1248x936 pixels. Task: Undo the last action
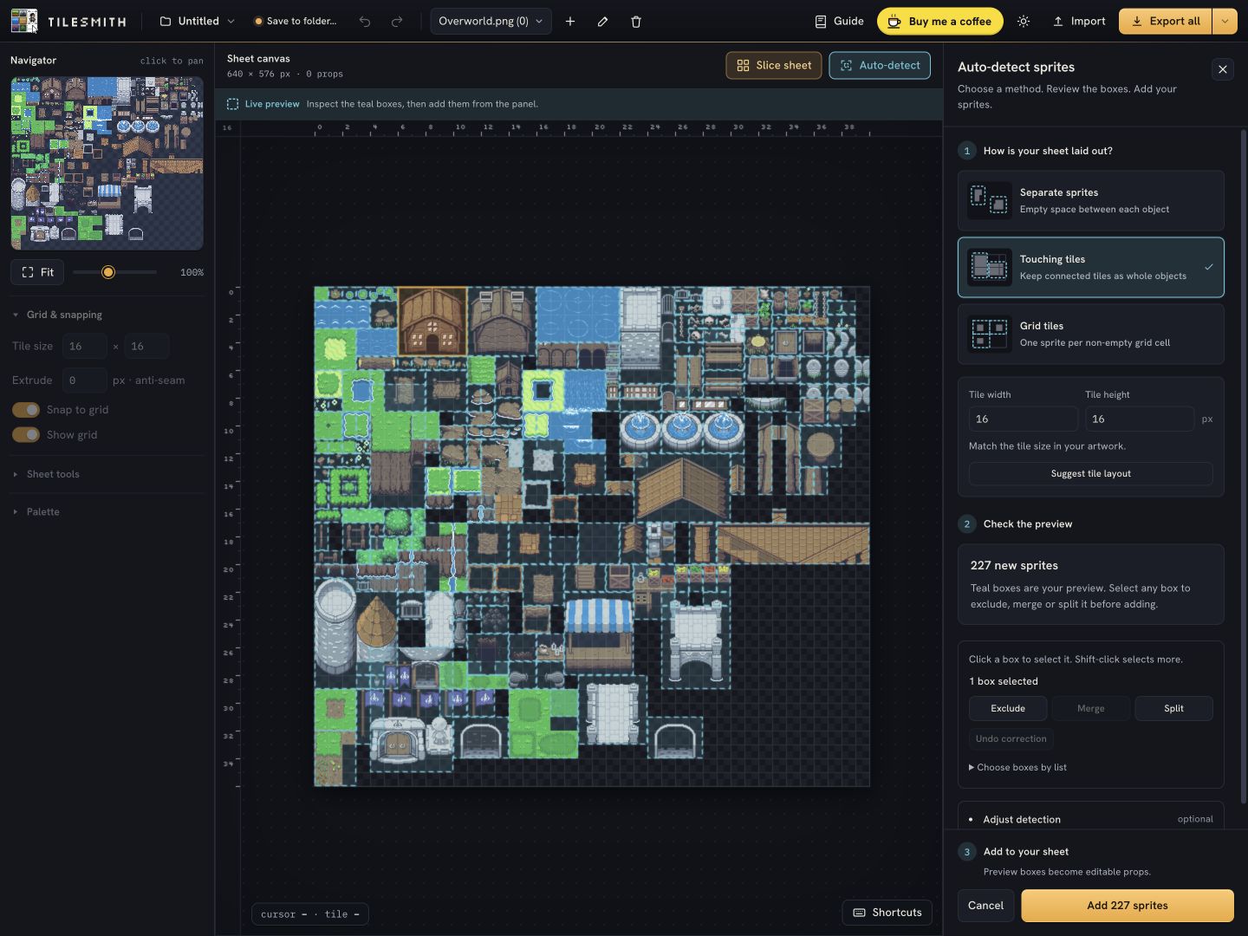(x=365, y=21)
